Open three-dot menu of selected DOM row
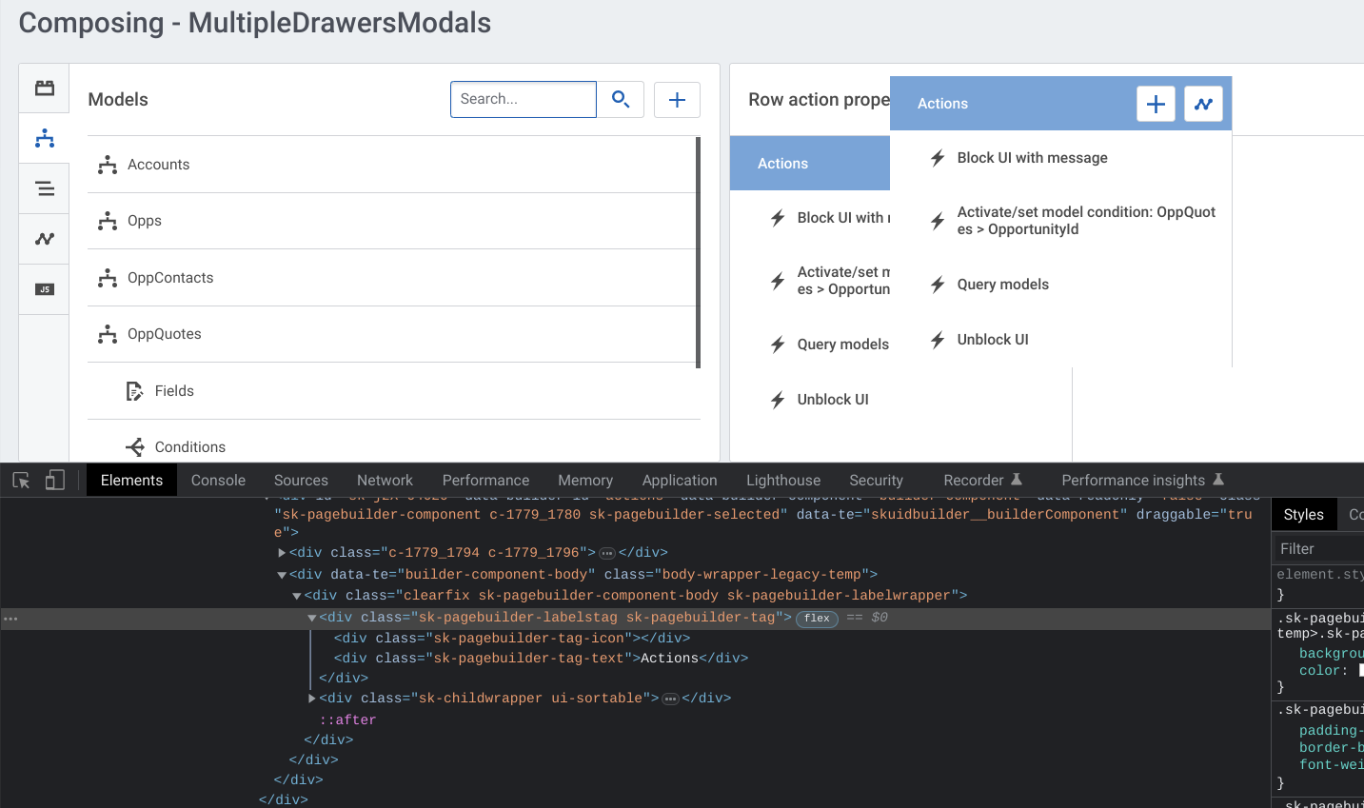Screen dimensions: 1364x808 [10, 619]
